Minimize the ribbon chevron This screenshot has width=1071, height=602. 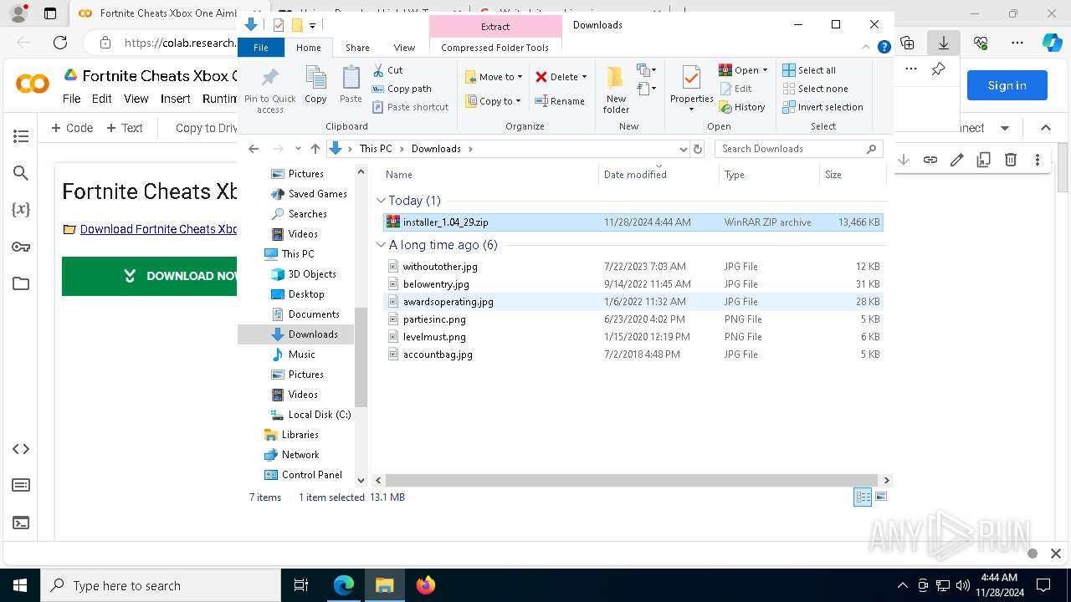867,48
